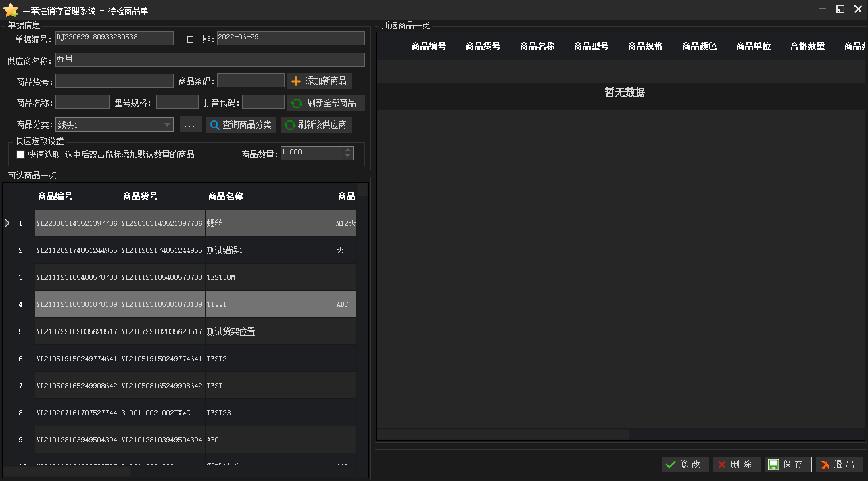Click the 商品货号 input field
The image size is (868, 481).
tap(114, 81)
